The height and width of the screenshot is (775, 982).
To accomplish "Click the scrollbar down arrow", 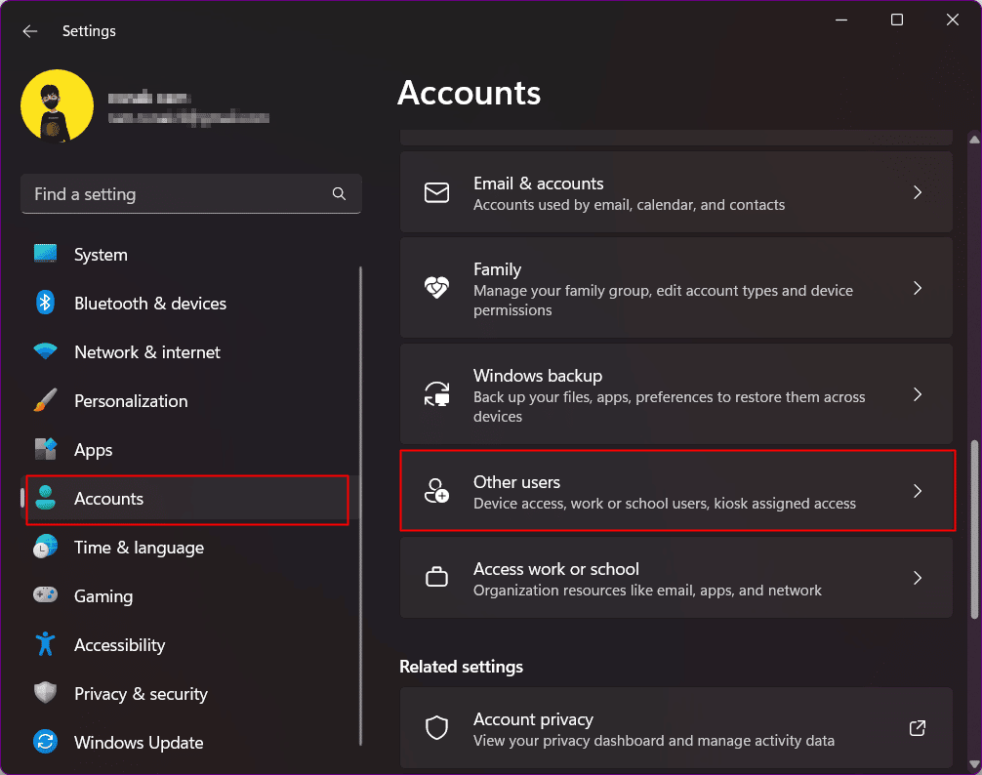I will click(974, 763).
